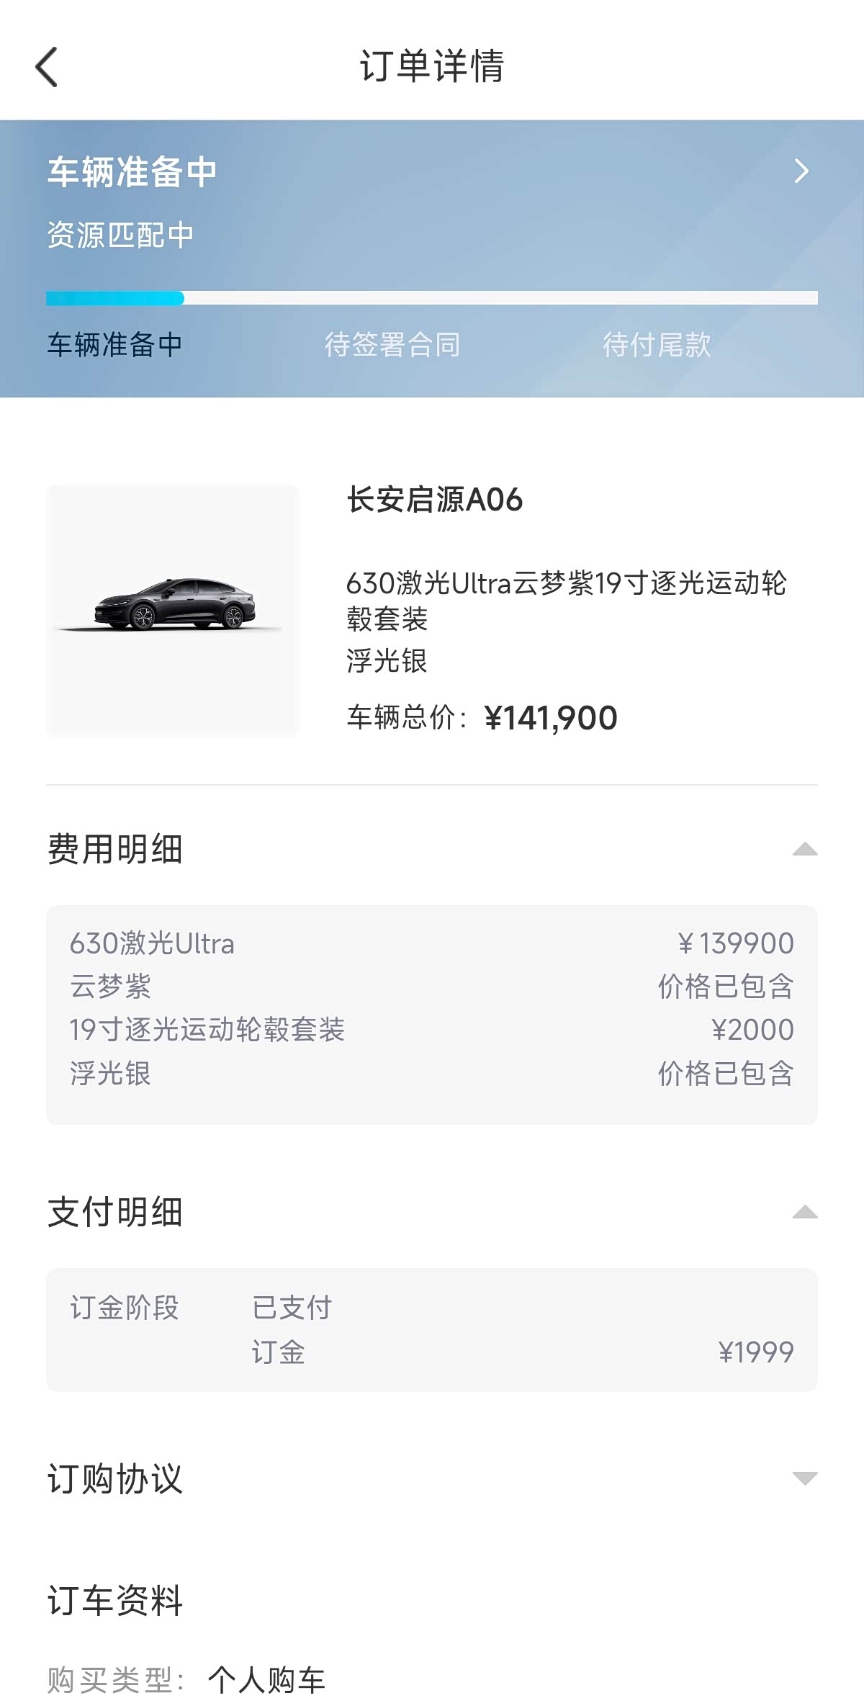Tap the back arrow icon
Viewport: 864px width, 1698px height.
coord(47,67)
